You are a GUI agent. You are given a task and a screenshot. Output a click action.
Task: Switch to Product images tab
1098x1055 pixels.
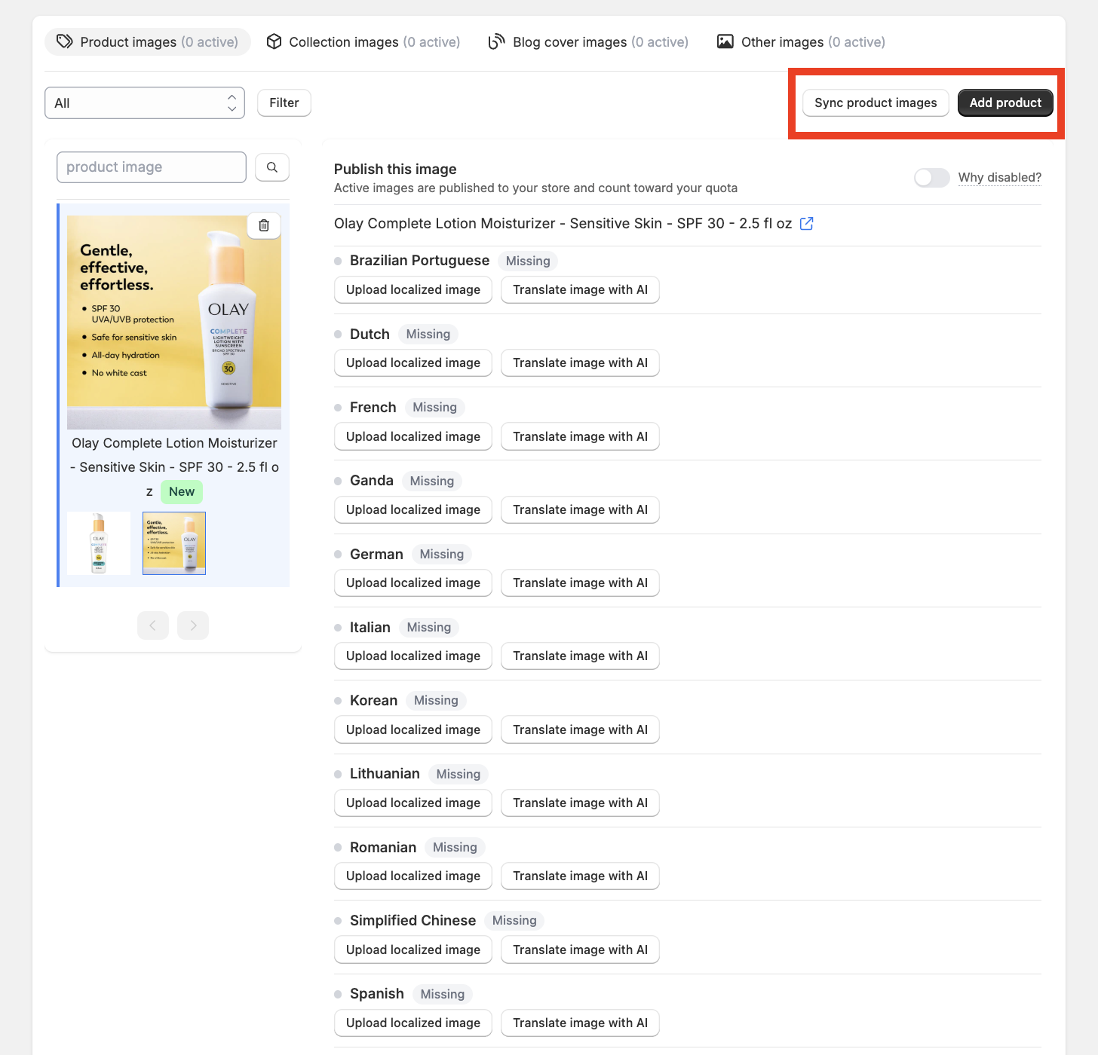click(148, 42)
